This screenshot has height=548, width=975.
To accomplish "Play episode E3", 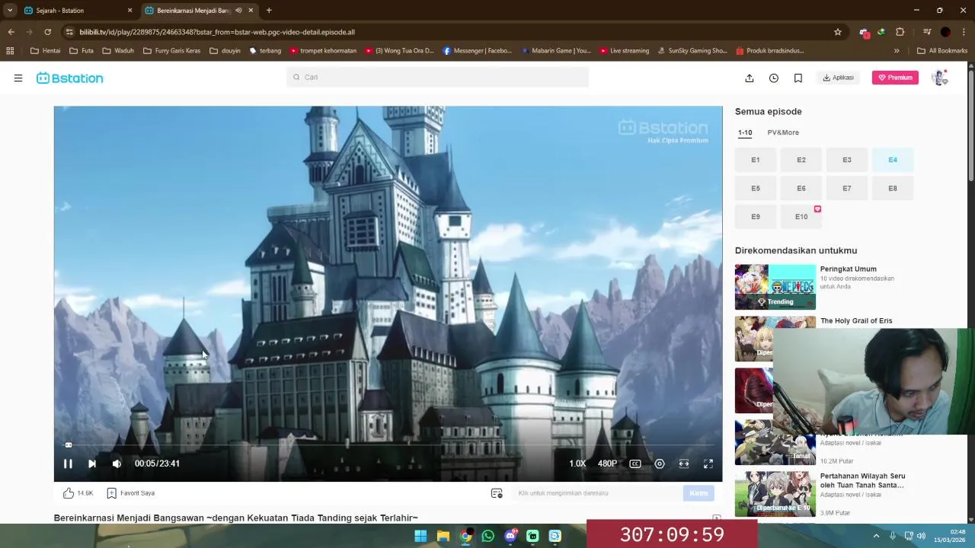I will [847, 160].
